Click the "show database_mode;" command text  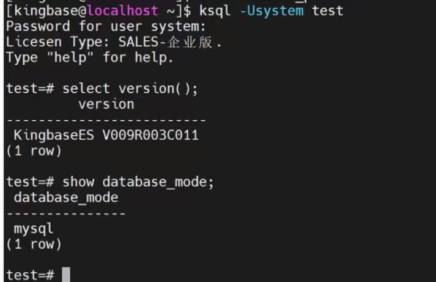click(138, 182)
